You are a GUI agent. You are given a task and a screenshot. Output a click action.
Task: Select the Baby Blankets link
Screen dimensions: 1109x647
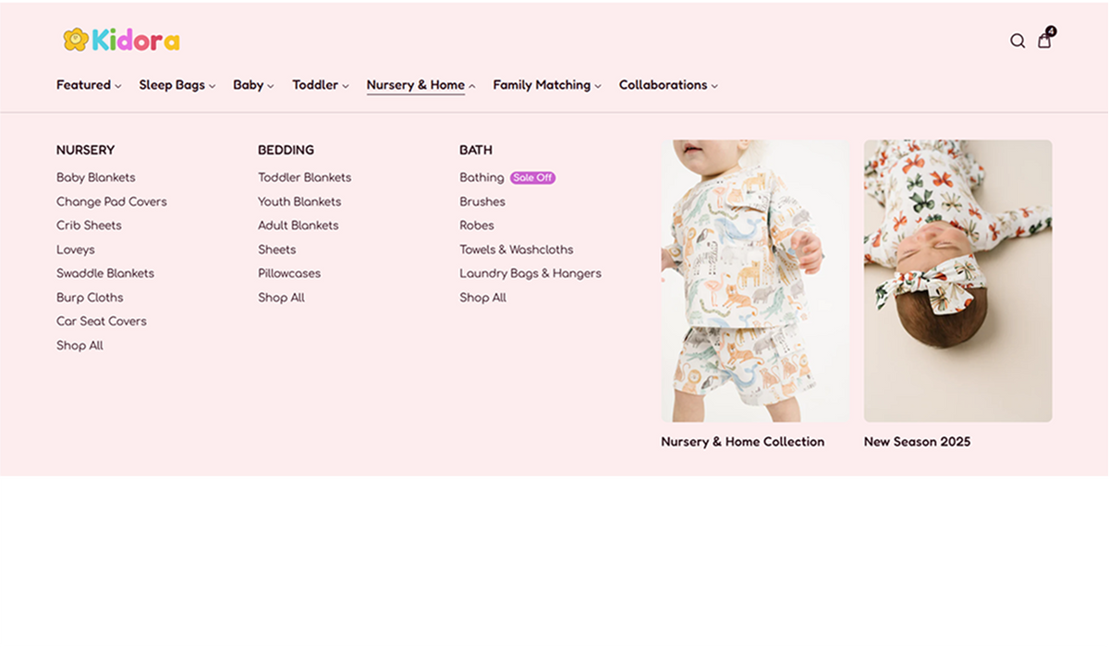pos(96,177)
